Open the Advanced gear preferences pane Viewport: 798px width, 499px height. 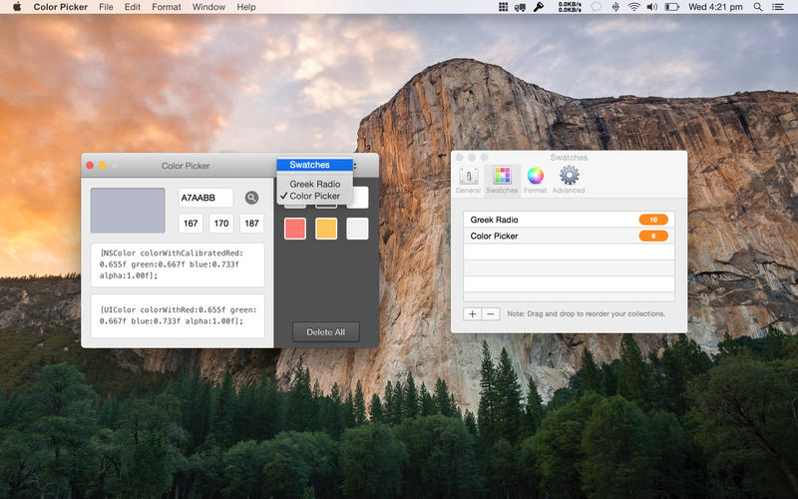[x=570, y=180]
